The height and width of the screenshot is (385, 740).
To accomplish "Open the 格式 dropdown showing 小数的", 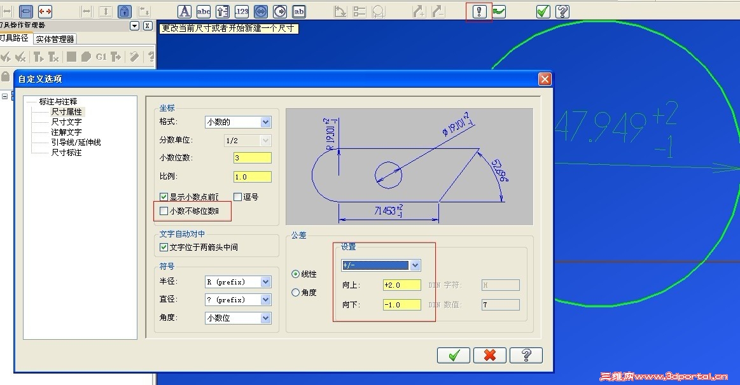I will pos(239,122).
